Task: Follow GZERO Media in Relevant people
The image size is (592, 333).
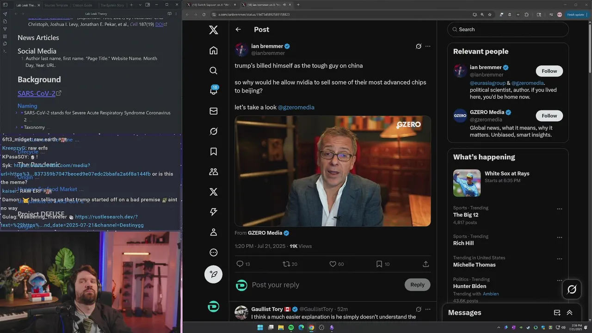Action: [549, 116]
